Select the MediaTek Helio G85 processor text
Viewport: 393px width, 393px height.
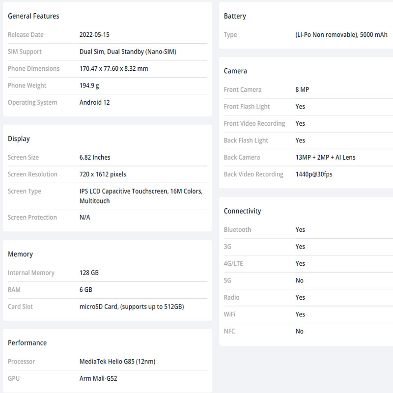pos(117,362)
